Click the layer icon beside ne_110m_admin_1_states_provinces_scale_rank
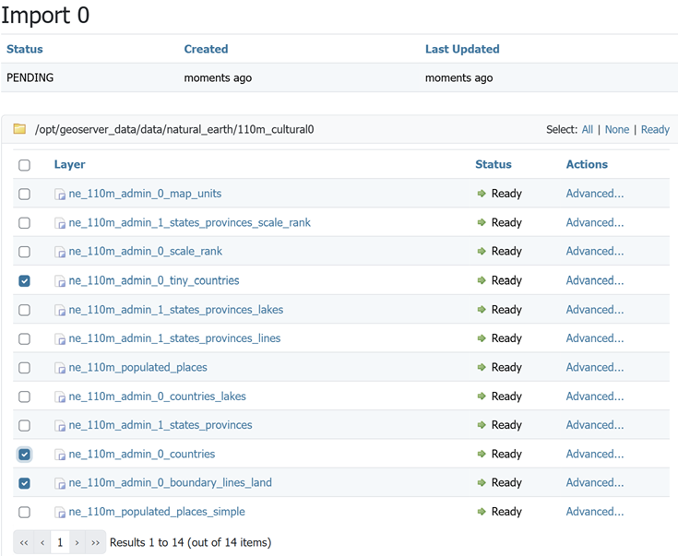 (x=60, y=223)
